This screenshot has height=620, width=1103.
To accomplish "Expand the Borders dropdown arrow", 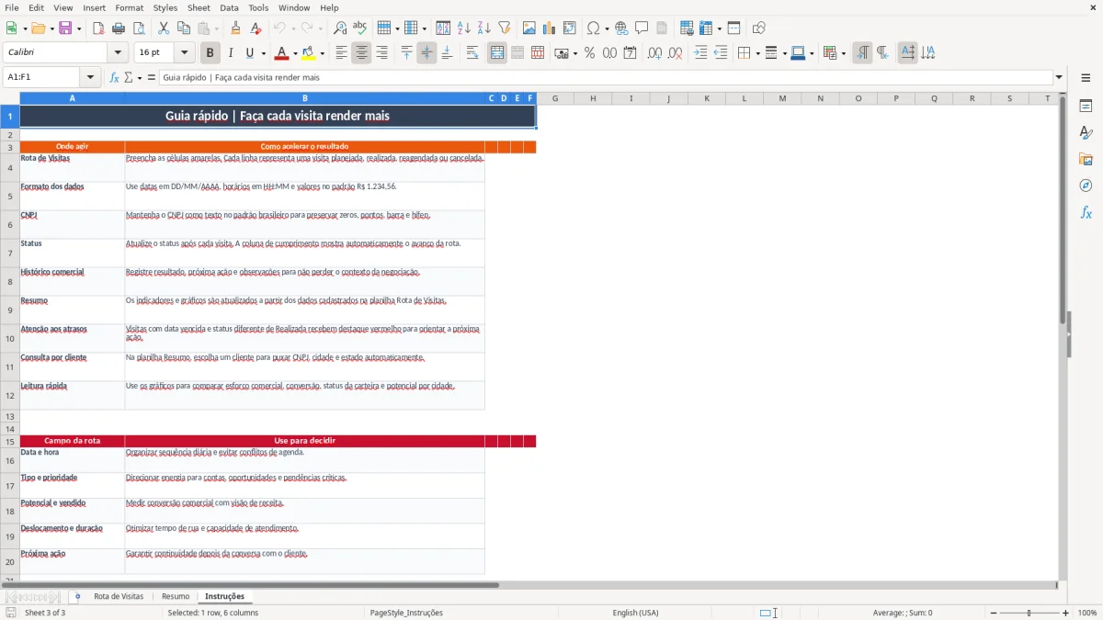I will pos(757,53).
